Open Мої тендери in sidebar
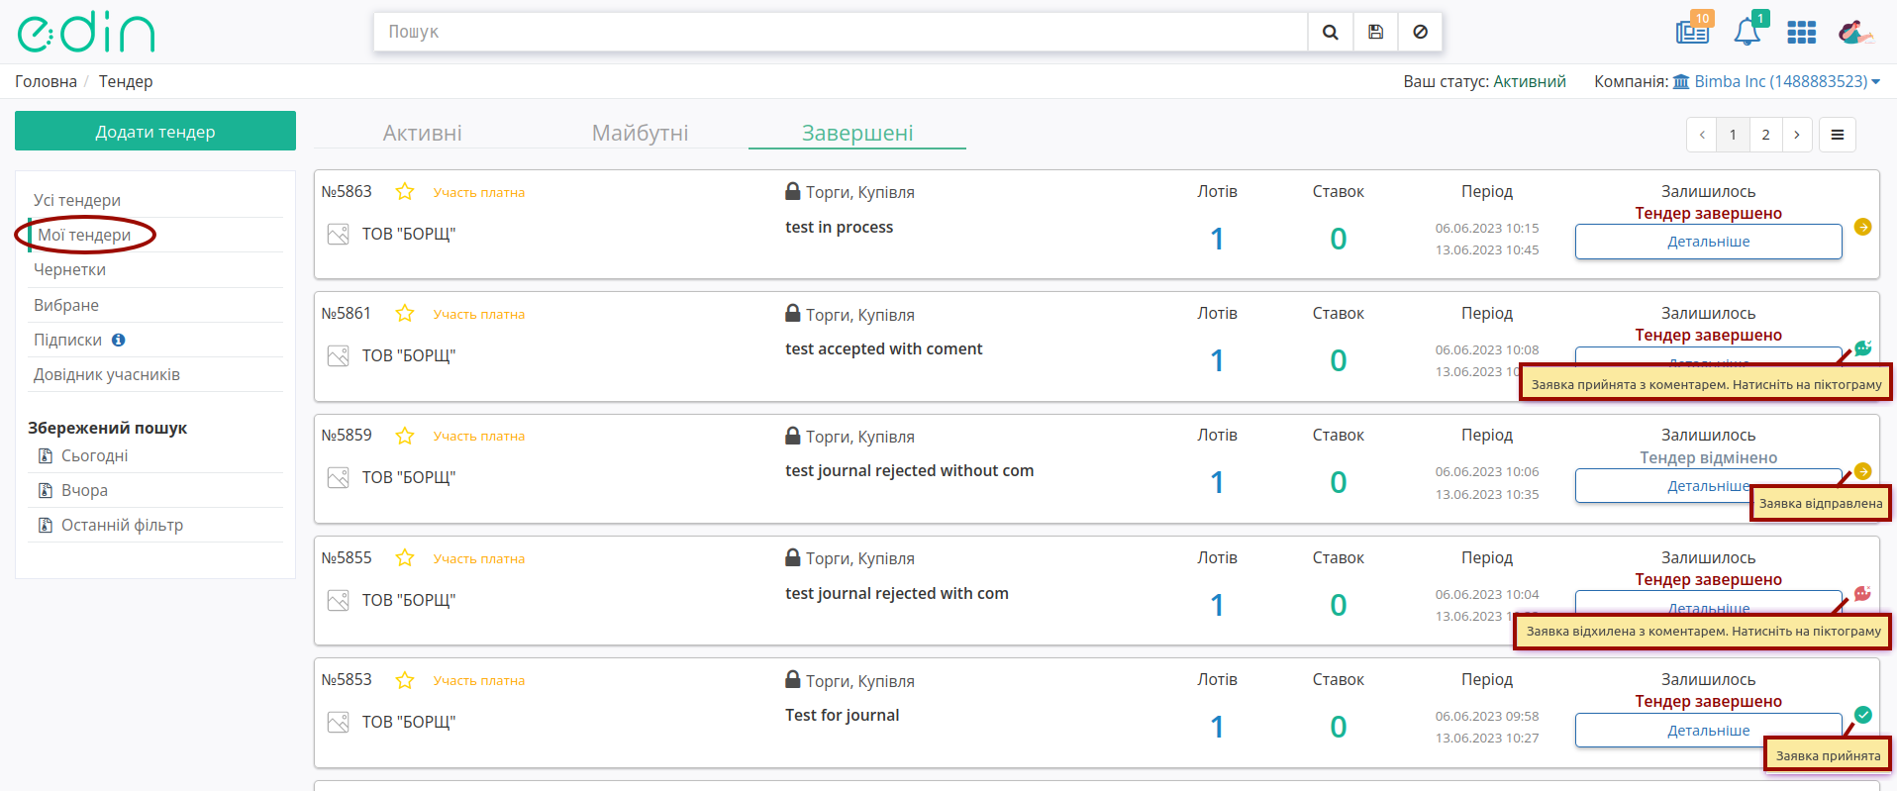This screenshot has height=791, width=1897. coord(84,235)
